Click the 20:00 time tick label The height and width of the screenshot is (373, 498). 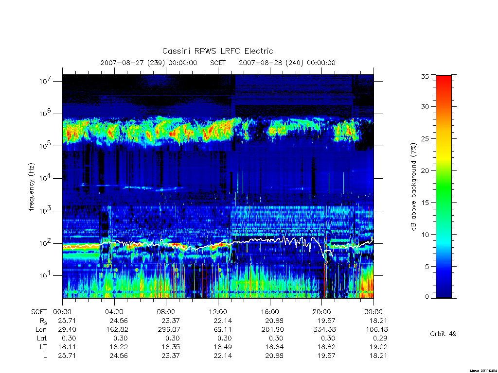(x=322, y=312)
